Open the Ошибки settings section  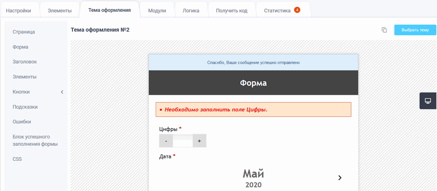[22, 122]
